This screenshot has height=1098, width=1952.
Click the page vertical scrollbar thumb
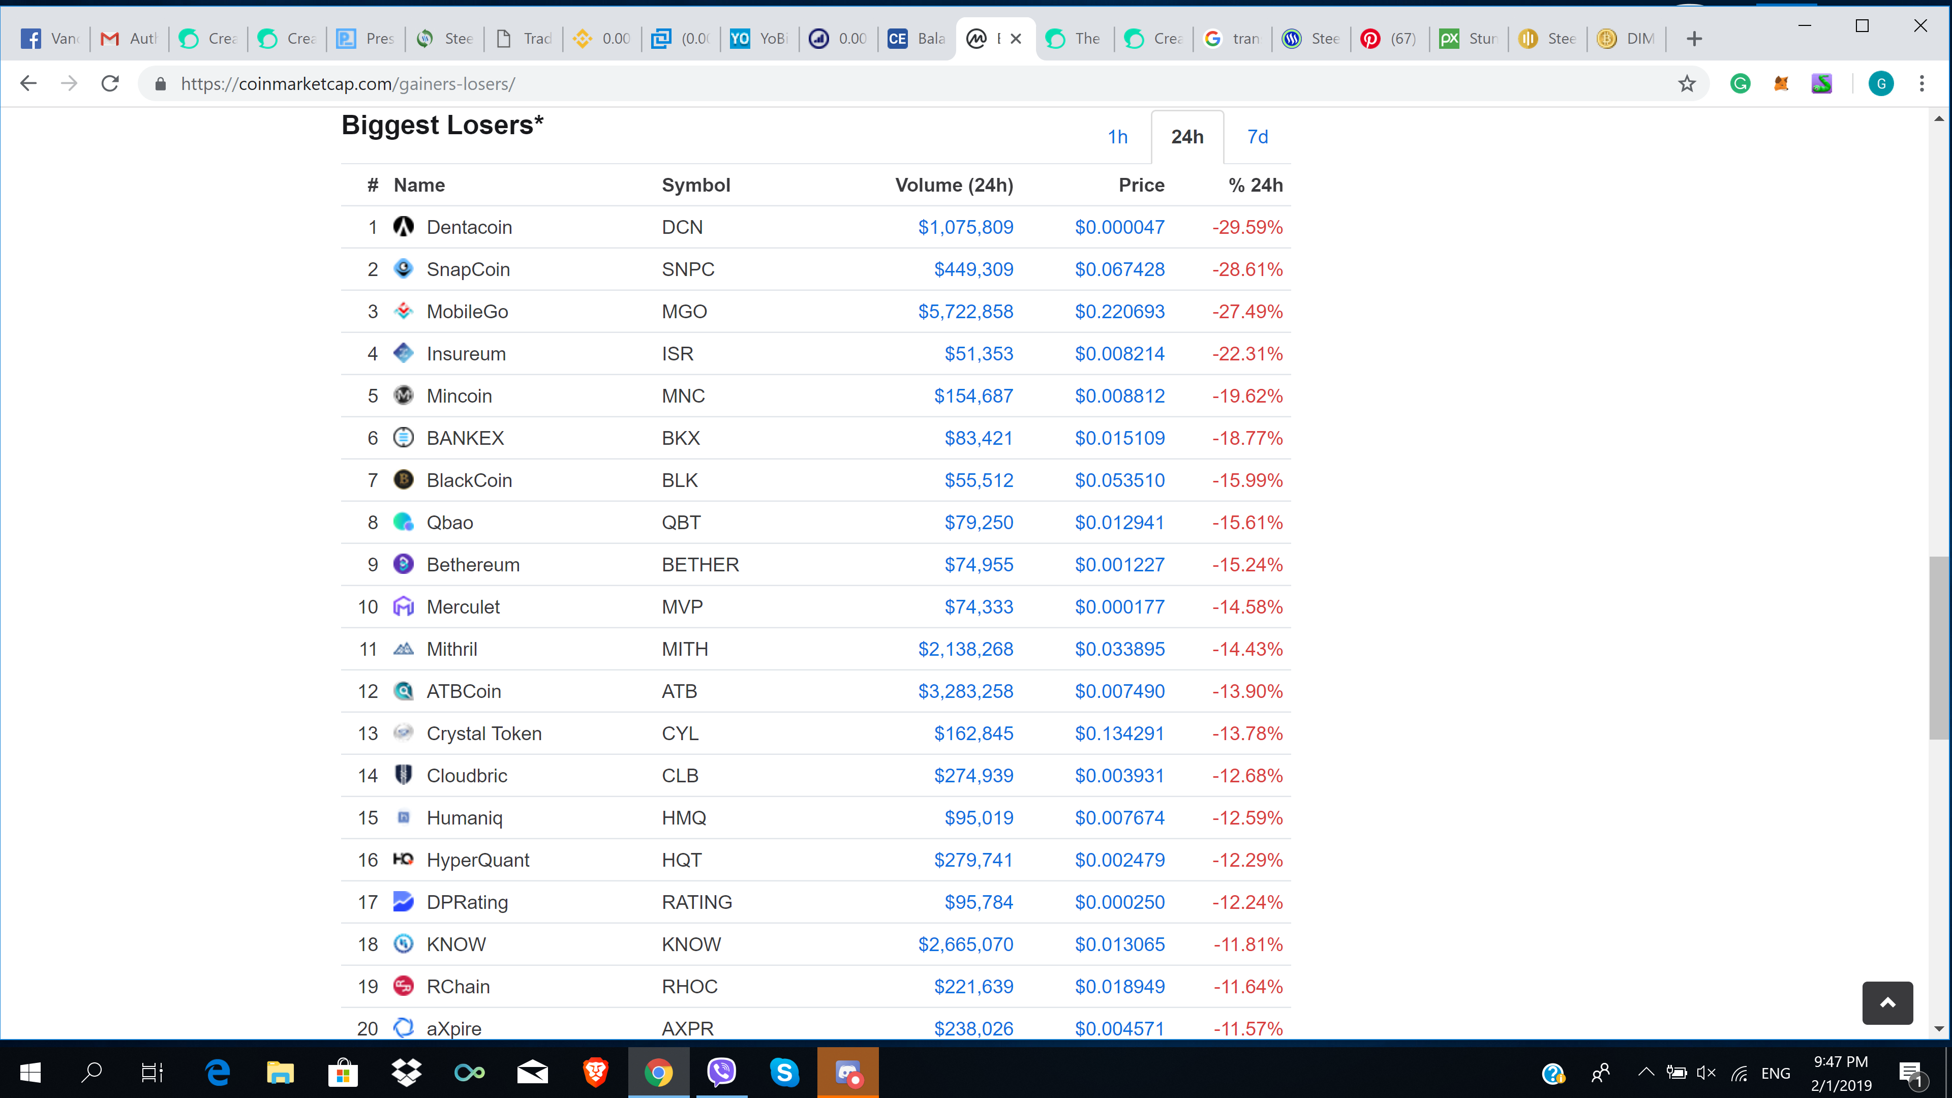pos(1938,648)
